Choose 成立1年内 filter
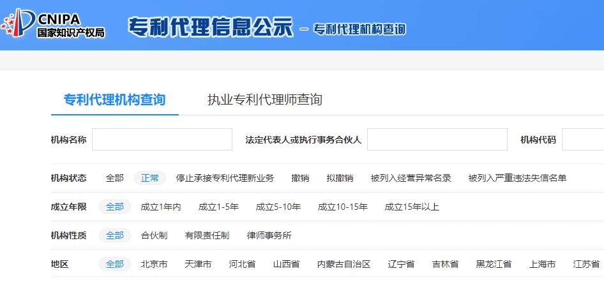The width and height of the screenshot is (604, 294). pos(161,207)
